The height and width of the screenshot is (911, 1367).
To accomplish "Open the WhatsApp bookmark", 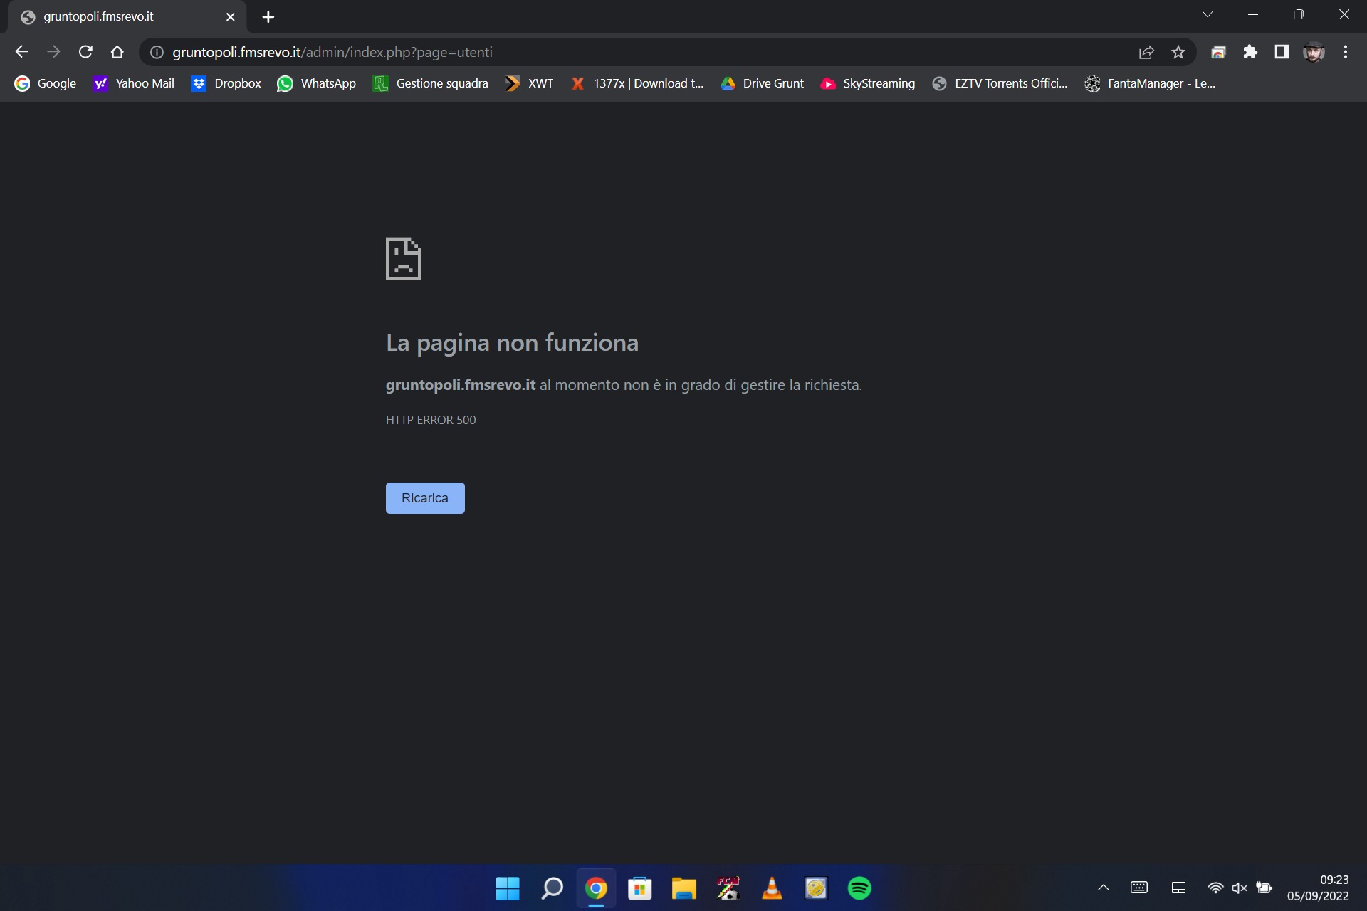I will tap(316, 83).
